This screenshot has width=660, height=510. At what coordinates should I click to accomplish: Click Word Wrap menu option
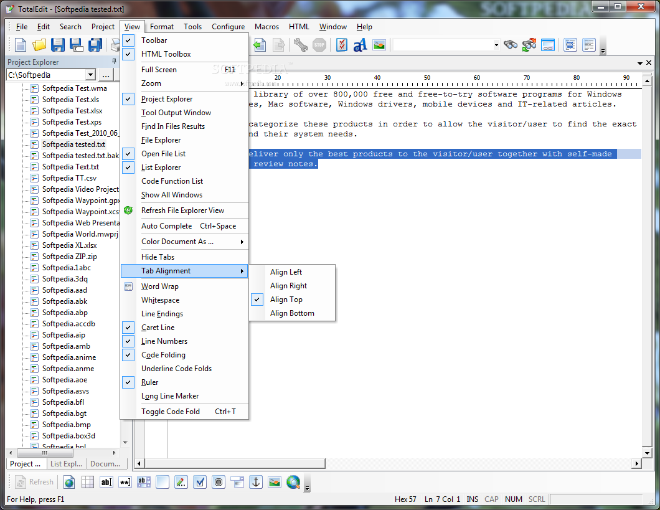[x=184, y=286]
